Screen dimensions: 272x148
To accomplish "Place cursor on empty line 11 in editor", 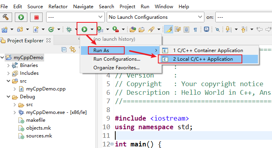I will click(x=193, y=135).
